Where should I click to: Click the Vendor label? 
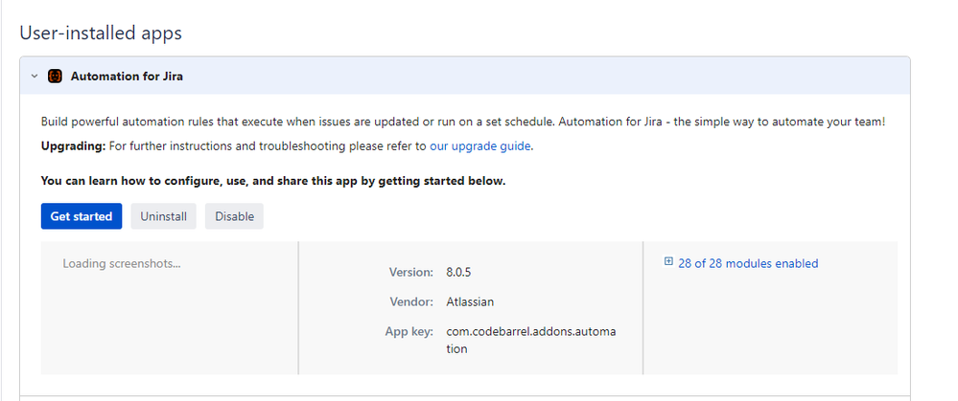click(411, 301)
